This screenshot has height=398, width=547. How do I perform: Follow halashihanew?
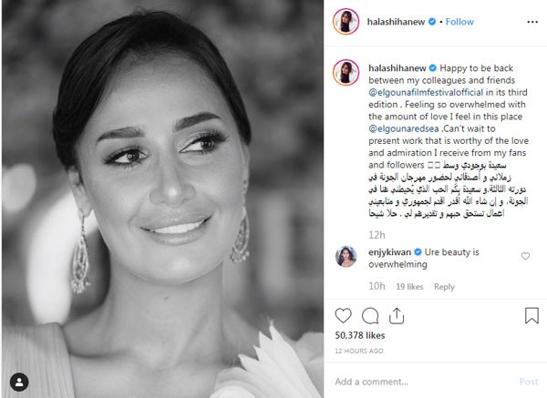pyautogui.click(x=459, y=22)
